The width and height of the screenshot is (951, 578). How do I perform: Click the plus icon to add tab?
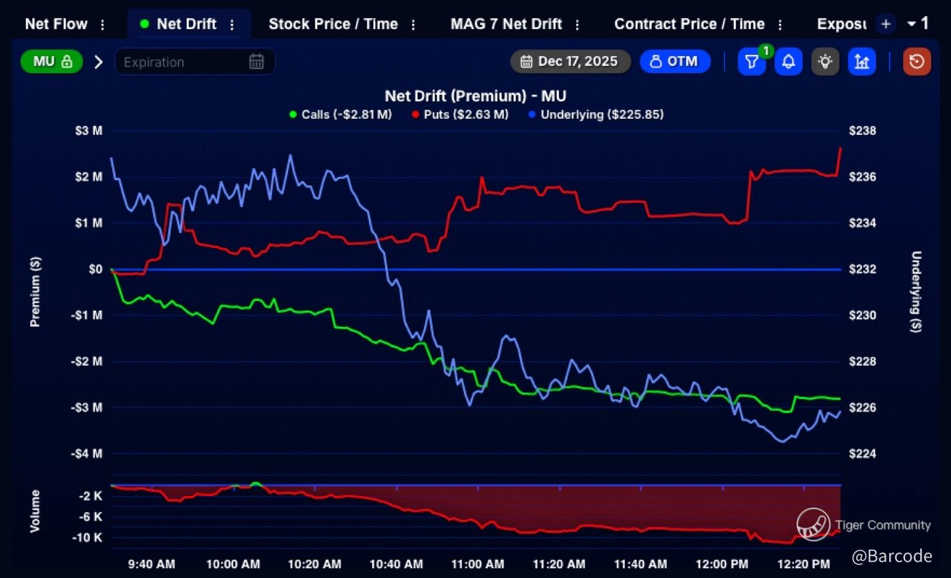point(886,25)
